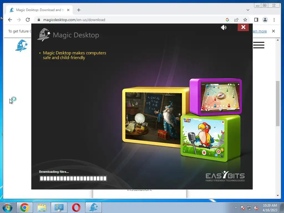The width and height of the screenshot is (284, 213).
Task: Click the Magic Desktop wizard hat logo
Action: (44, 35)
